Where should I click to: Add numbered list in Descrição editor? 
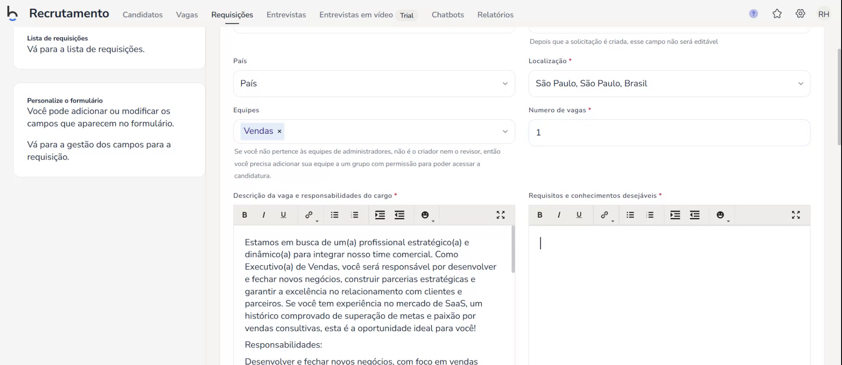[x=354, y=215]
